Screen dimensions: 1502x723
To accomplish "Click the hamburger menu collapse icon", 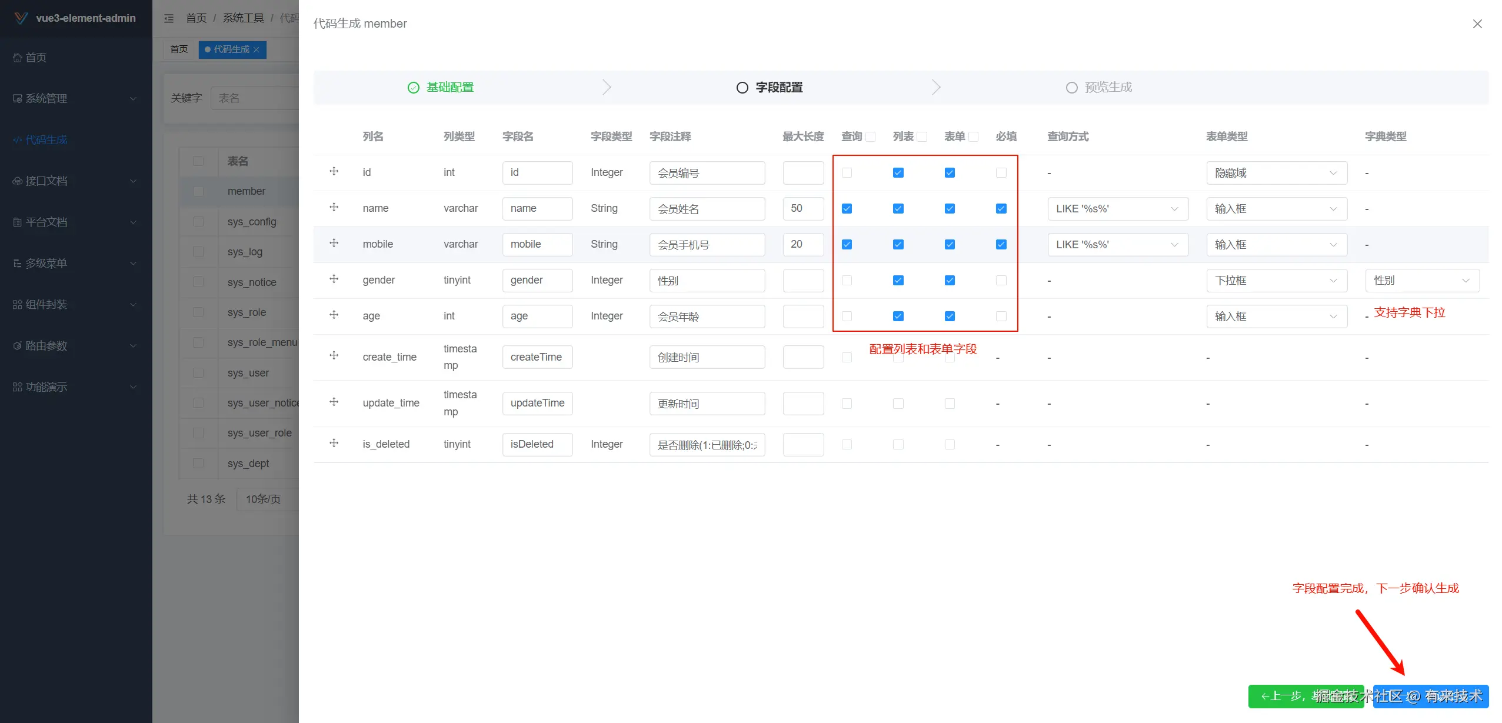I will coord(169,18).
